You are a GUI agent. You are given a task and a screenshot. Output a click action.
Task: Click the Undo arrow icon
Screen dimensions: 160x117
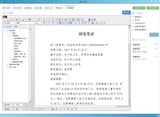[47, 20]
